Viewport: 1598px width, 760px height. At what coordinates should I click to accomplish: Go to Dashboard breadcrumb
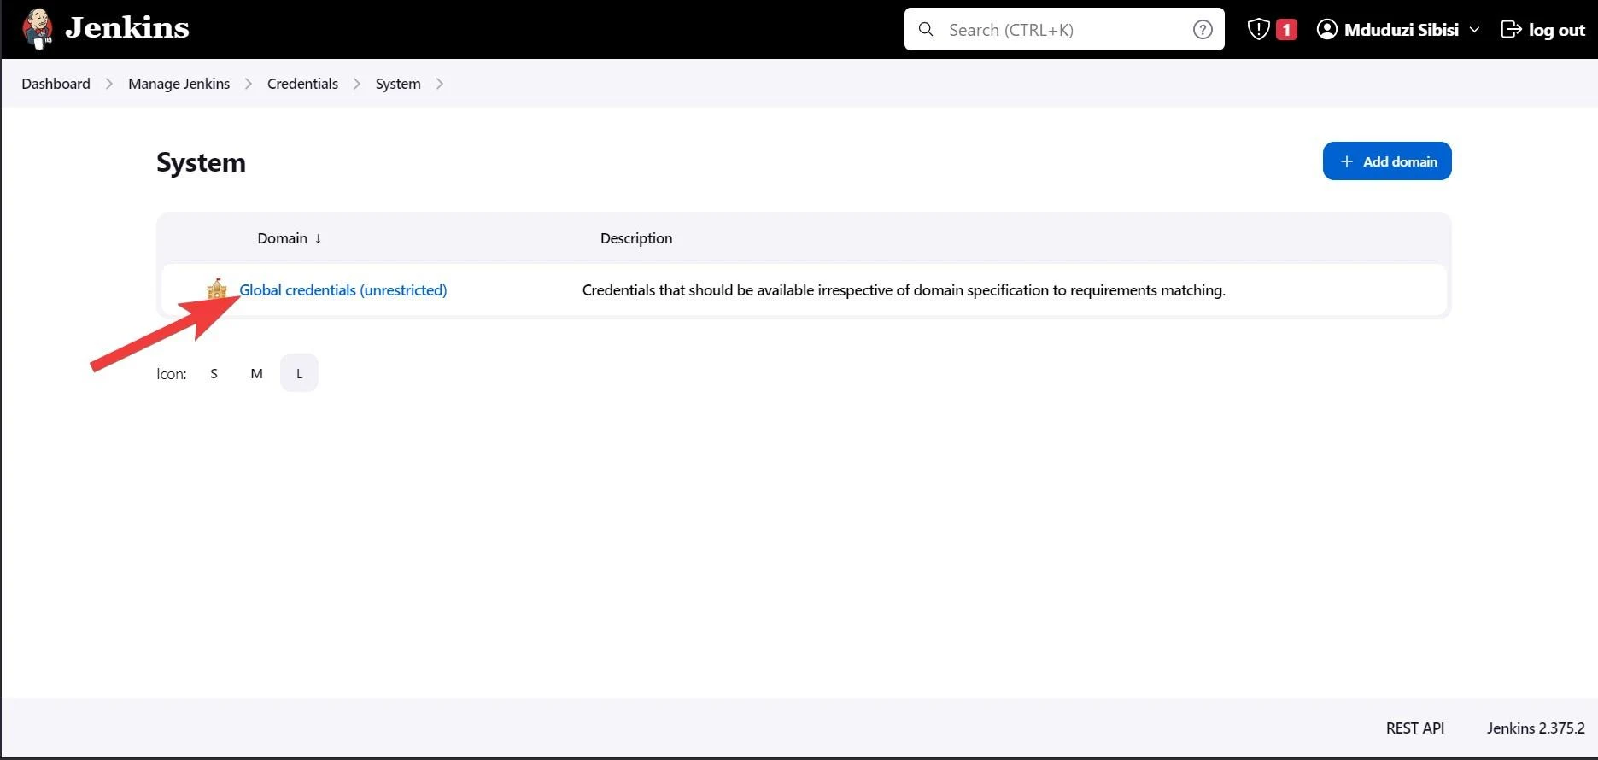click(x=56, y=84)
